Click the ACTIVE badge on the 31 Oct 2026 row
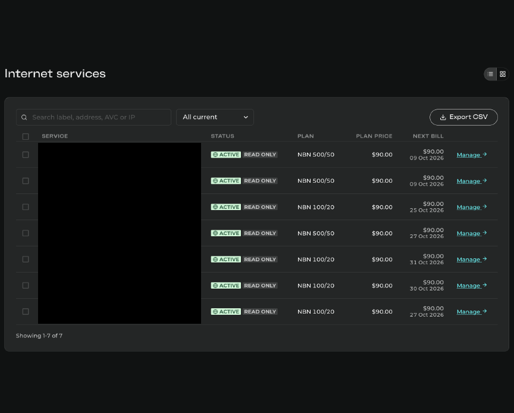 coord(226,259)
